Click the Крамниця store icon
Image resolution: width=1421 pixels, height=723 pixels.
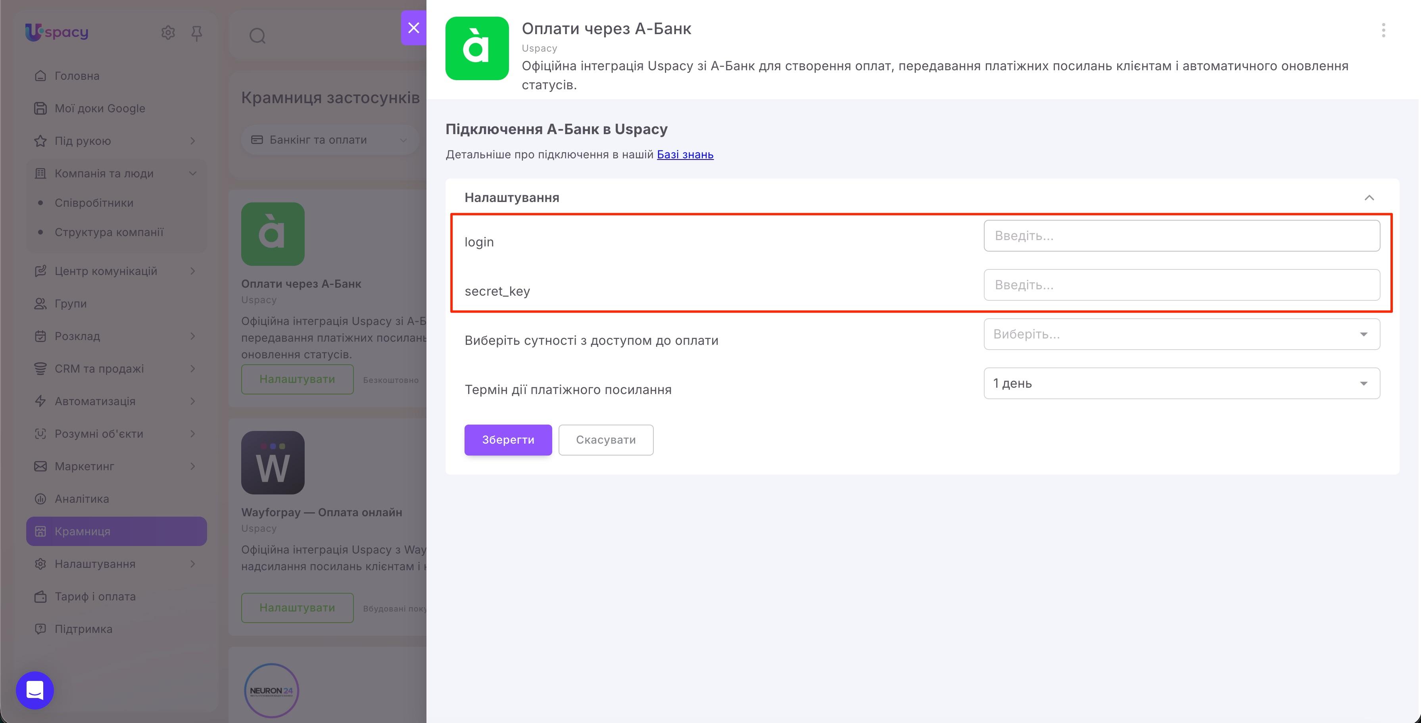[x=40, y=531]
